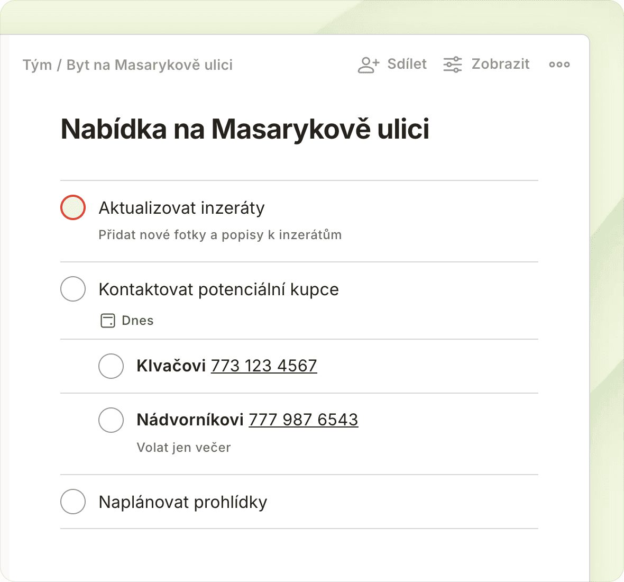Complete the Naplánovat prohlídky task

tap(73, 502)
